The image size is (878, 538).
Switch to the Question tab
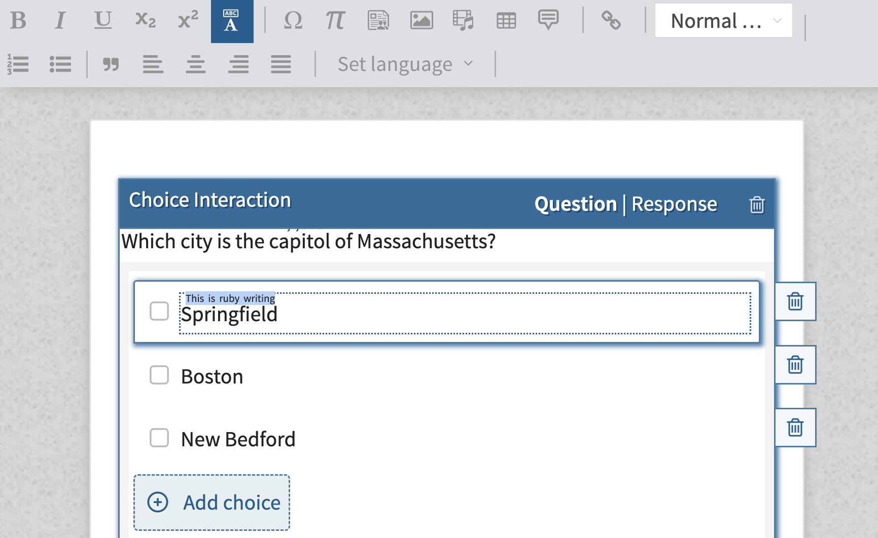[x=575, y=204]
